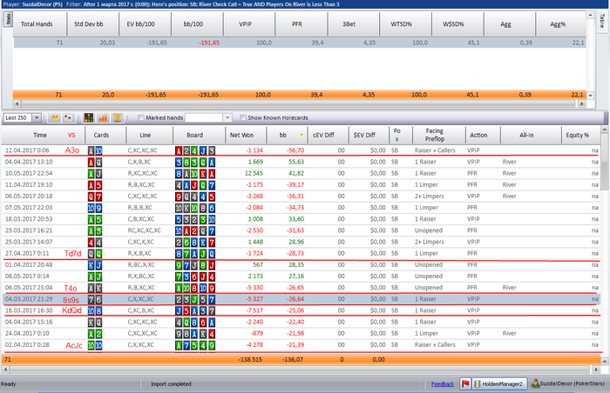Click the HoldemManager2 status bar button
Screen dimensions: 610x393
coord(499,383)
